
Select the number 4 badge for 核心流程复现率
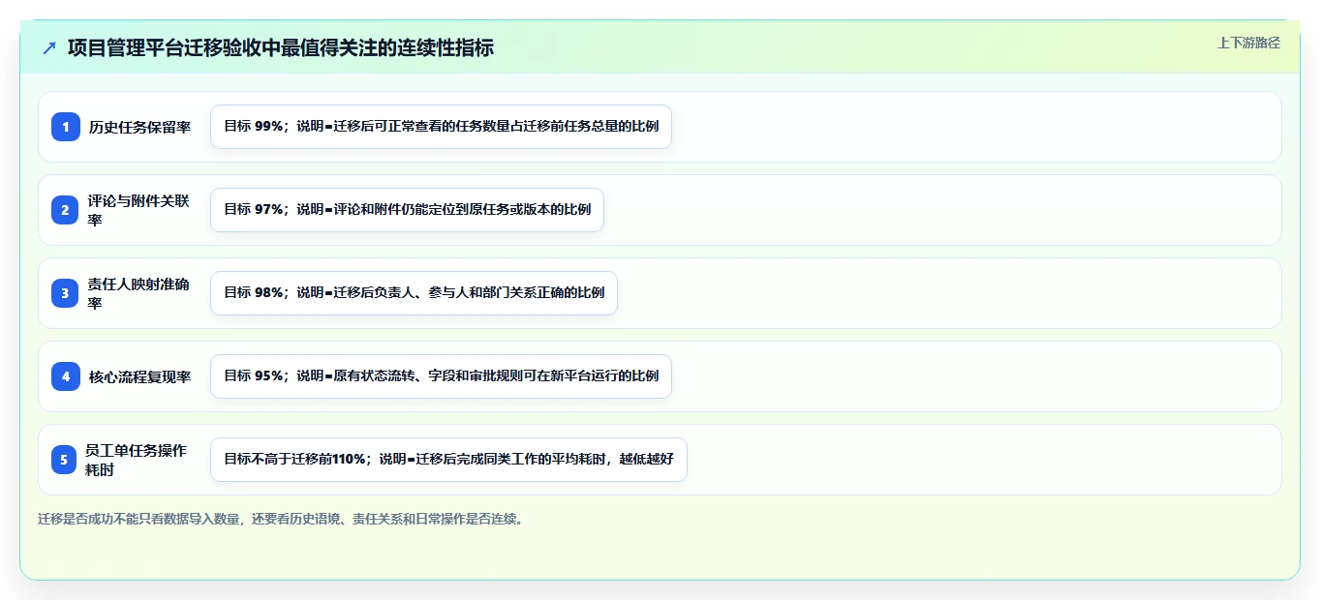tap(66, 376)
